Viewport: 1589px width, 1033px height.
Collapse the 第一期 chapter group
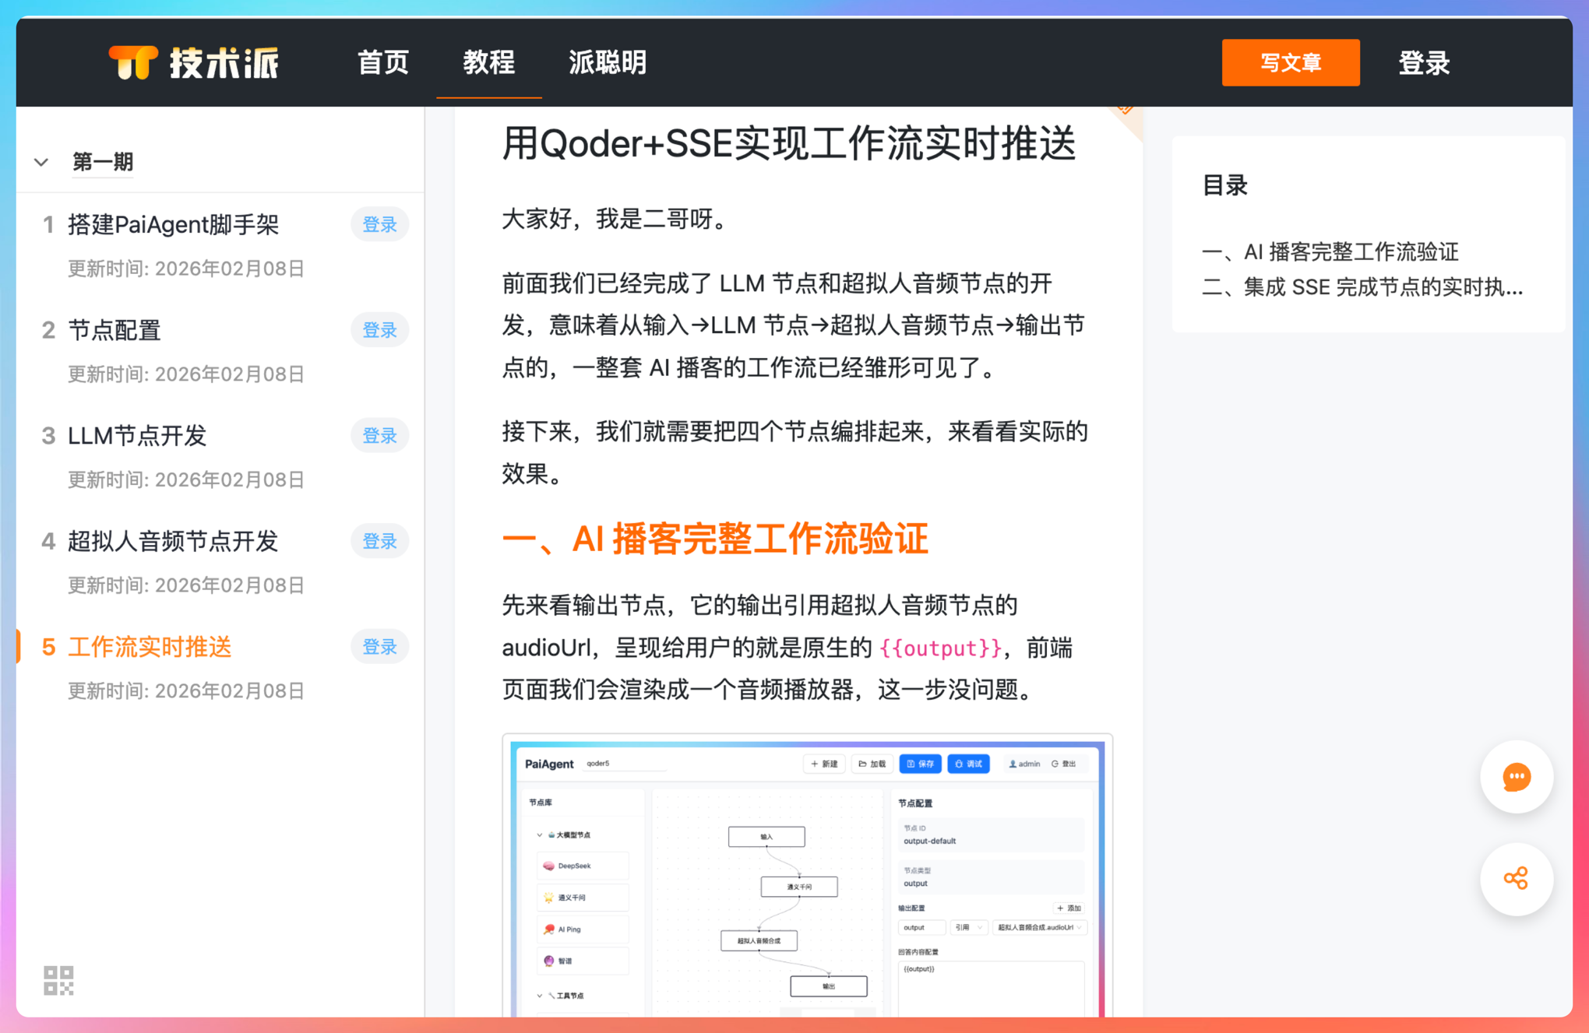click(x=42, y=162)
